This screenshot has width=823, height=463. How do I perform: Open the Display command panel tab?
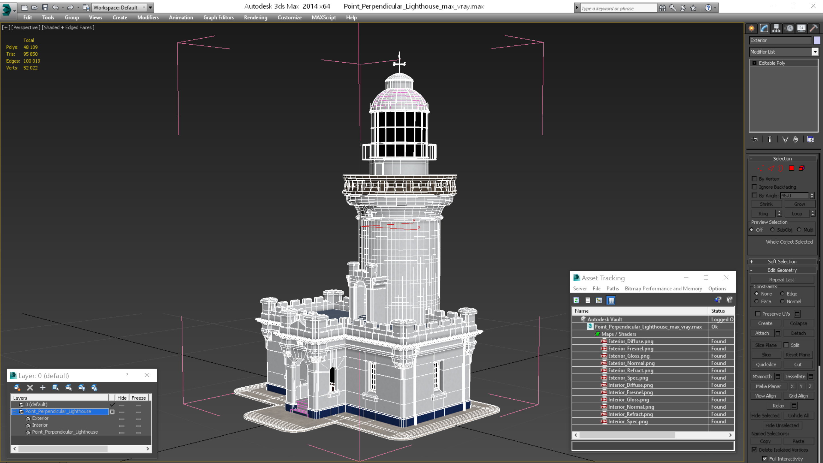tap(801, 28)
